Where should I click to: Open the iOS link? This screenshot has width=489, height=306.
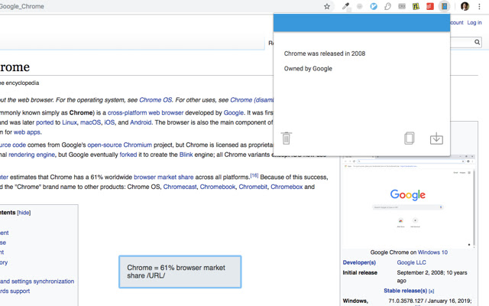[x=109, y=122]
